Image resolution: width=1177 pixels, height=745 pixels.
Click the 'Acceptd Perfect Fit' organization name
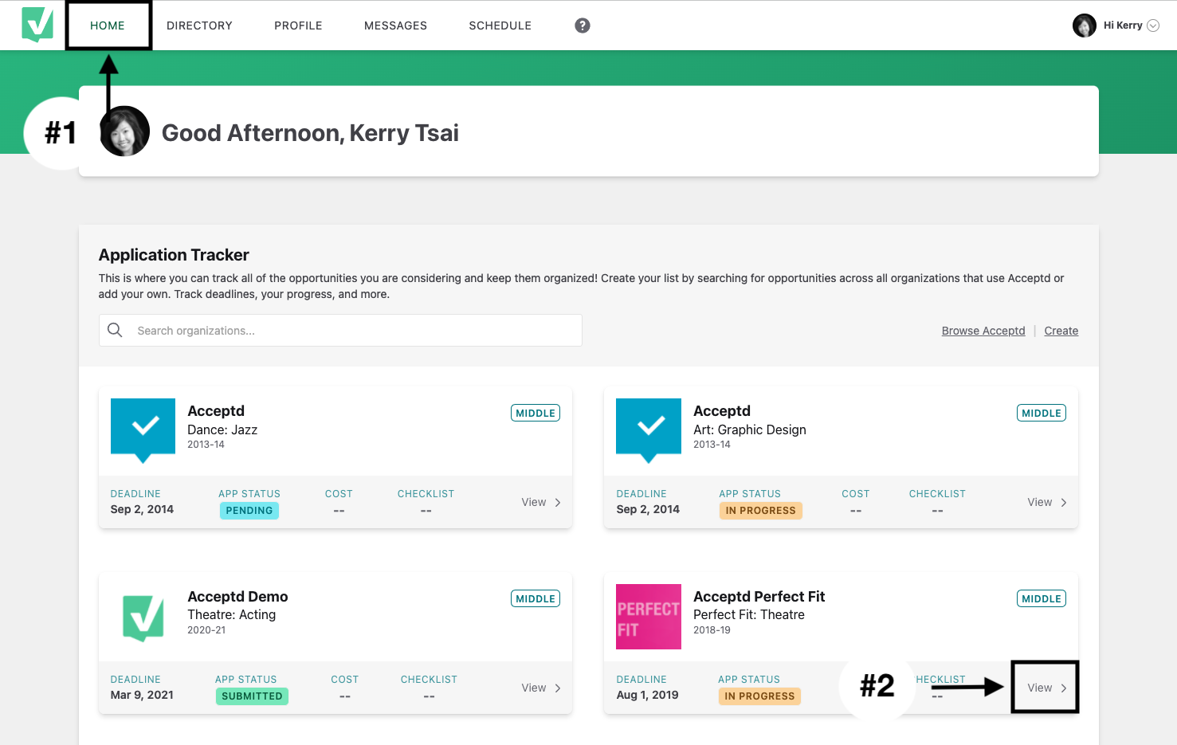pyautogui.click(x=759, y=596)
